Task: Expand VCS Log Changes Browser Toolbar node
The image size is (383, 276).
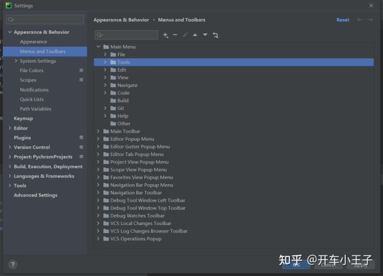Action: click(x=98, y=231)
